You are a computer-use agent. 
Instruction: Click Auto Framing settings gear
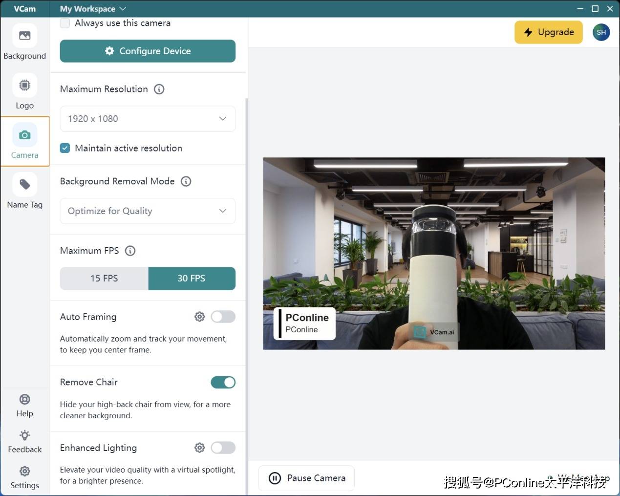tap(199, 317)
